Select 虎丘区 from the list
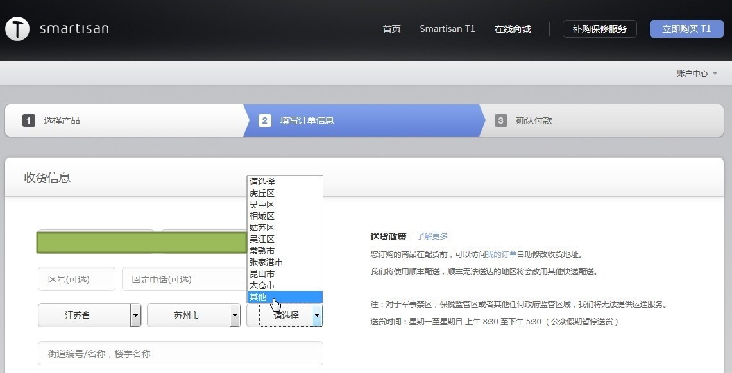The width and height of the screenshot is (732, 373). pos(285,193)
